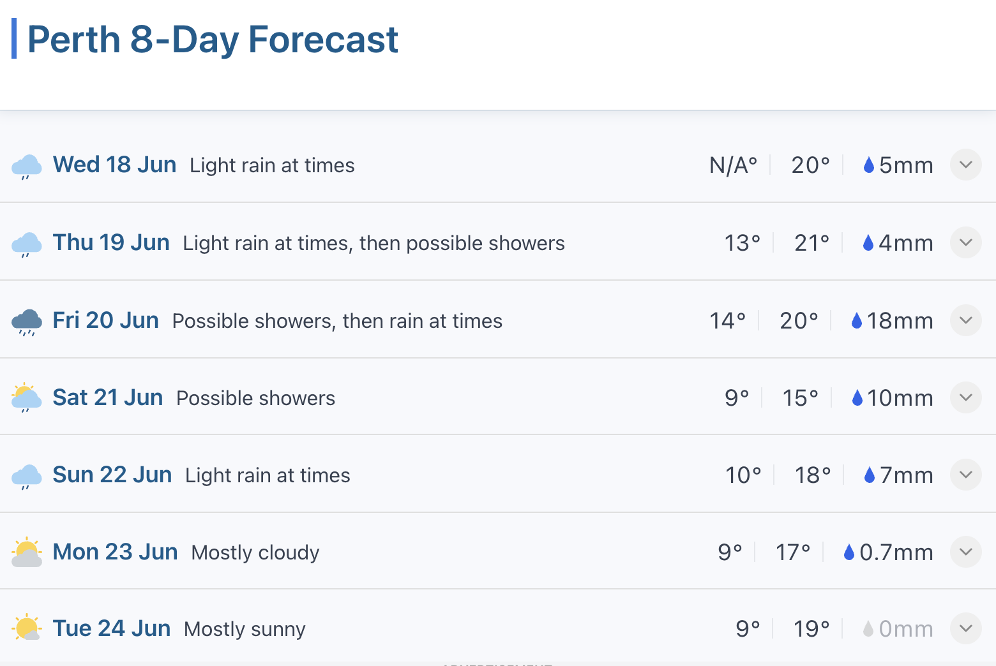Select the Fri 20 Jun date label
The image size is (996, 666).
105,320
